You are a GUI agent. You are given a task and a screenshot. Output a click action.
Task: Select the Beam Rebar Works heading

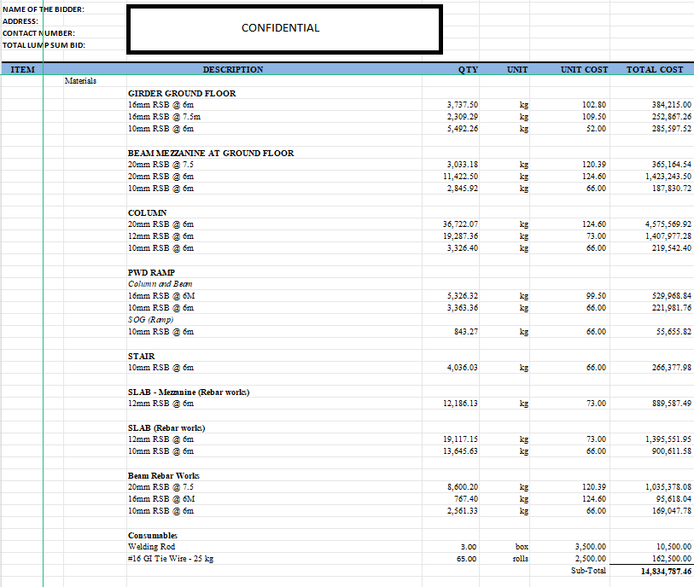pos(164,475)
